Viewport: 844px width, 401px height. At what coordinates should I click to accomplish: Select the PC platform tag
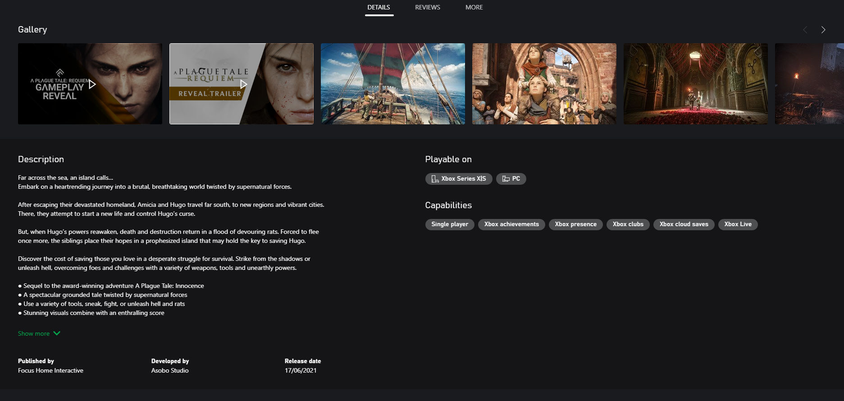tap(511, 179)
